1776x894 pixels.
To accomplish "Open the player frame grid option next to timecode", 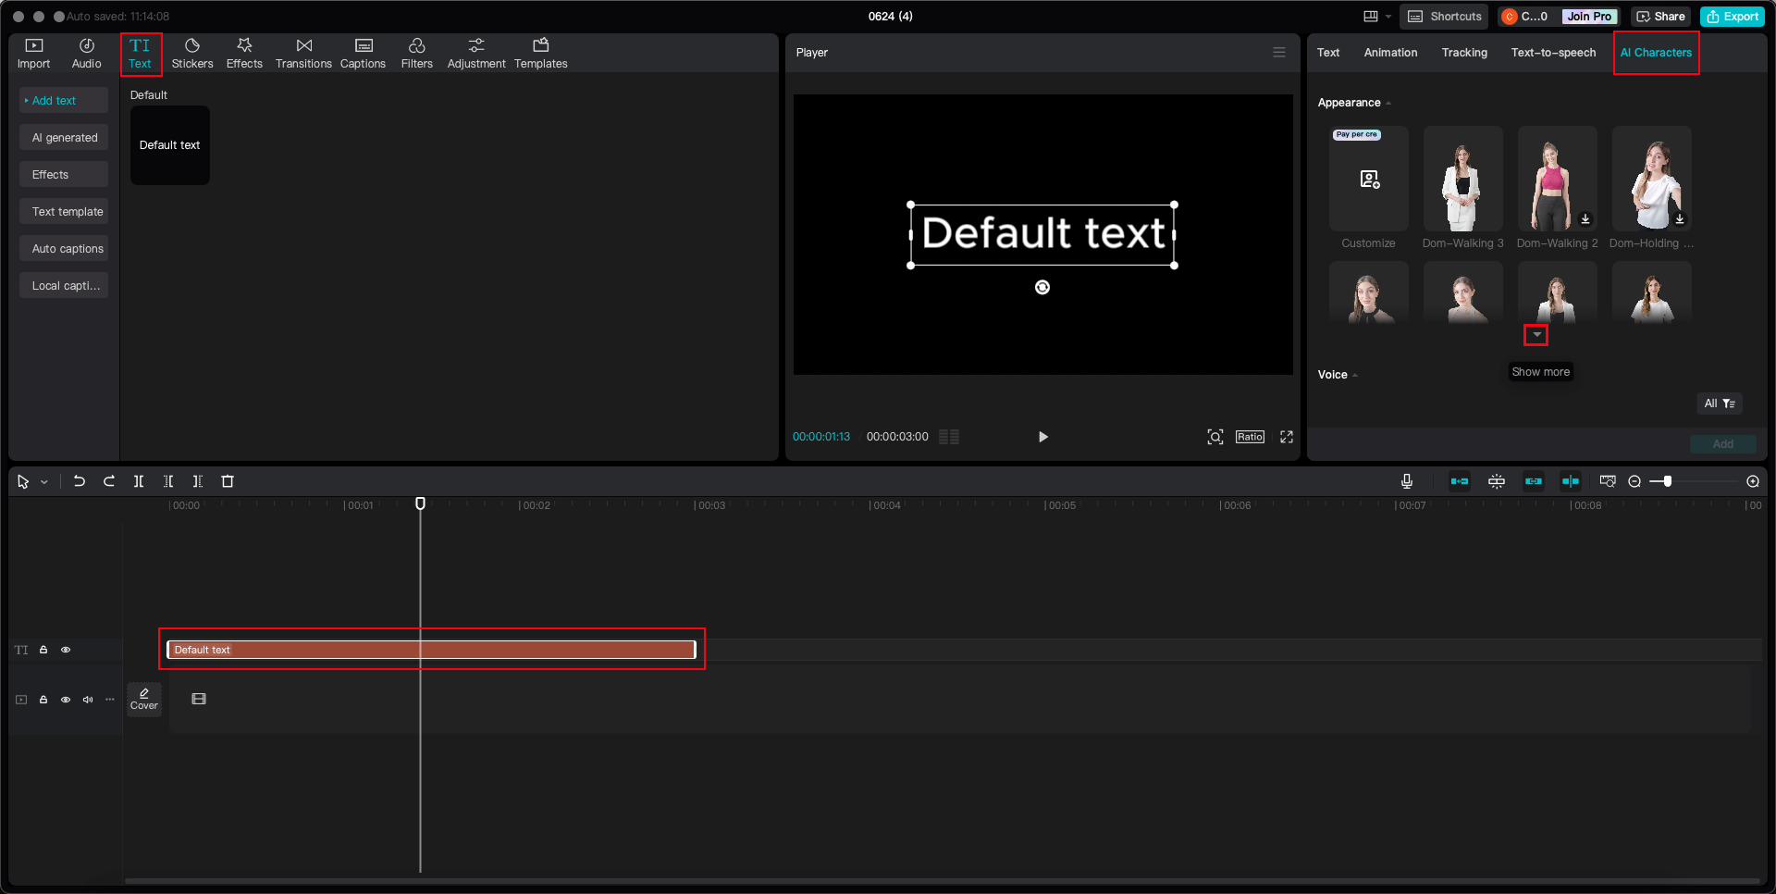I will pyautogui.click(x=949, y=437).
